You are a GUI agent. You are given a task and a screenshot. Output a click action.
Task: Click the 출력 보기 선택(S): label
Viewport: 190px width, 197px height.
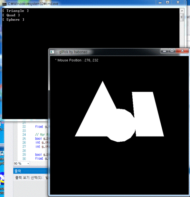[29, 178]
